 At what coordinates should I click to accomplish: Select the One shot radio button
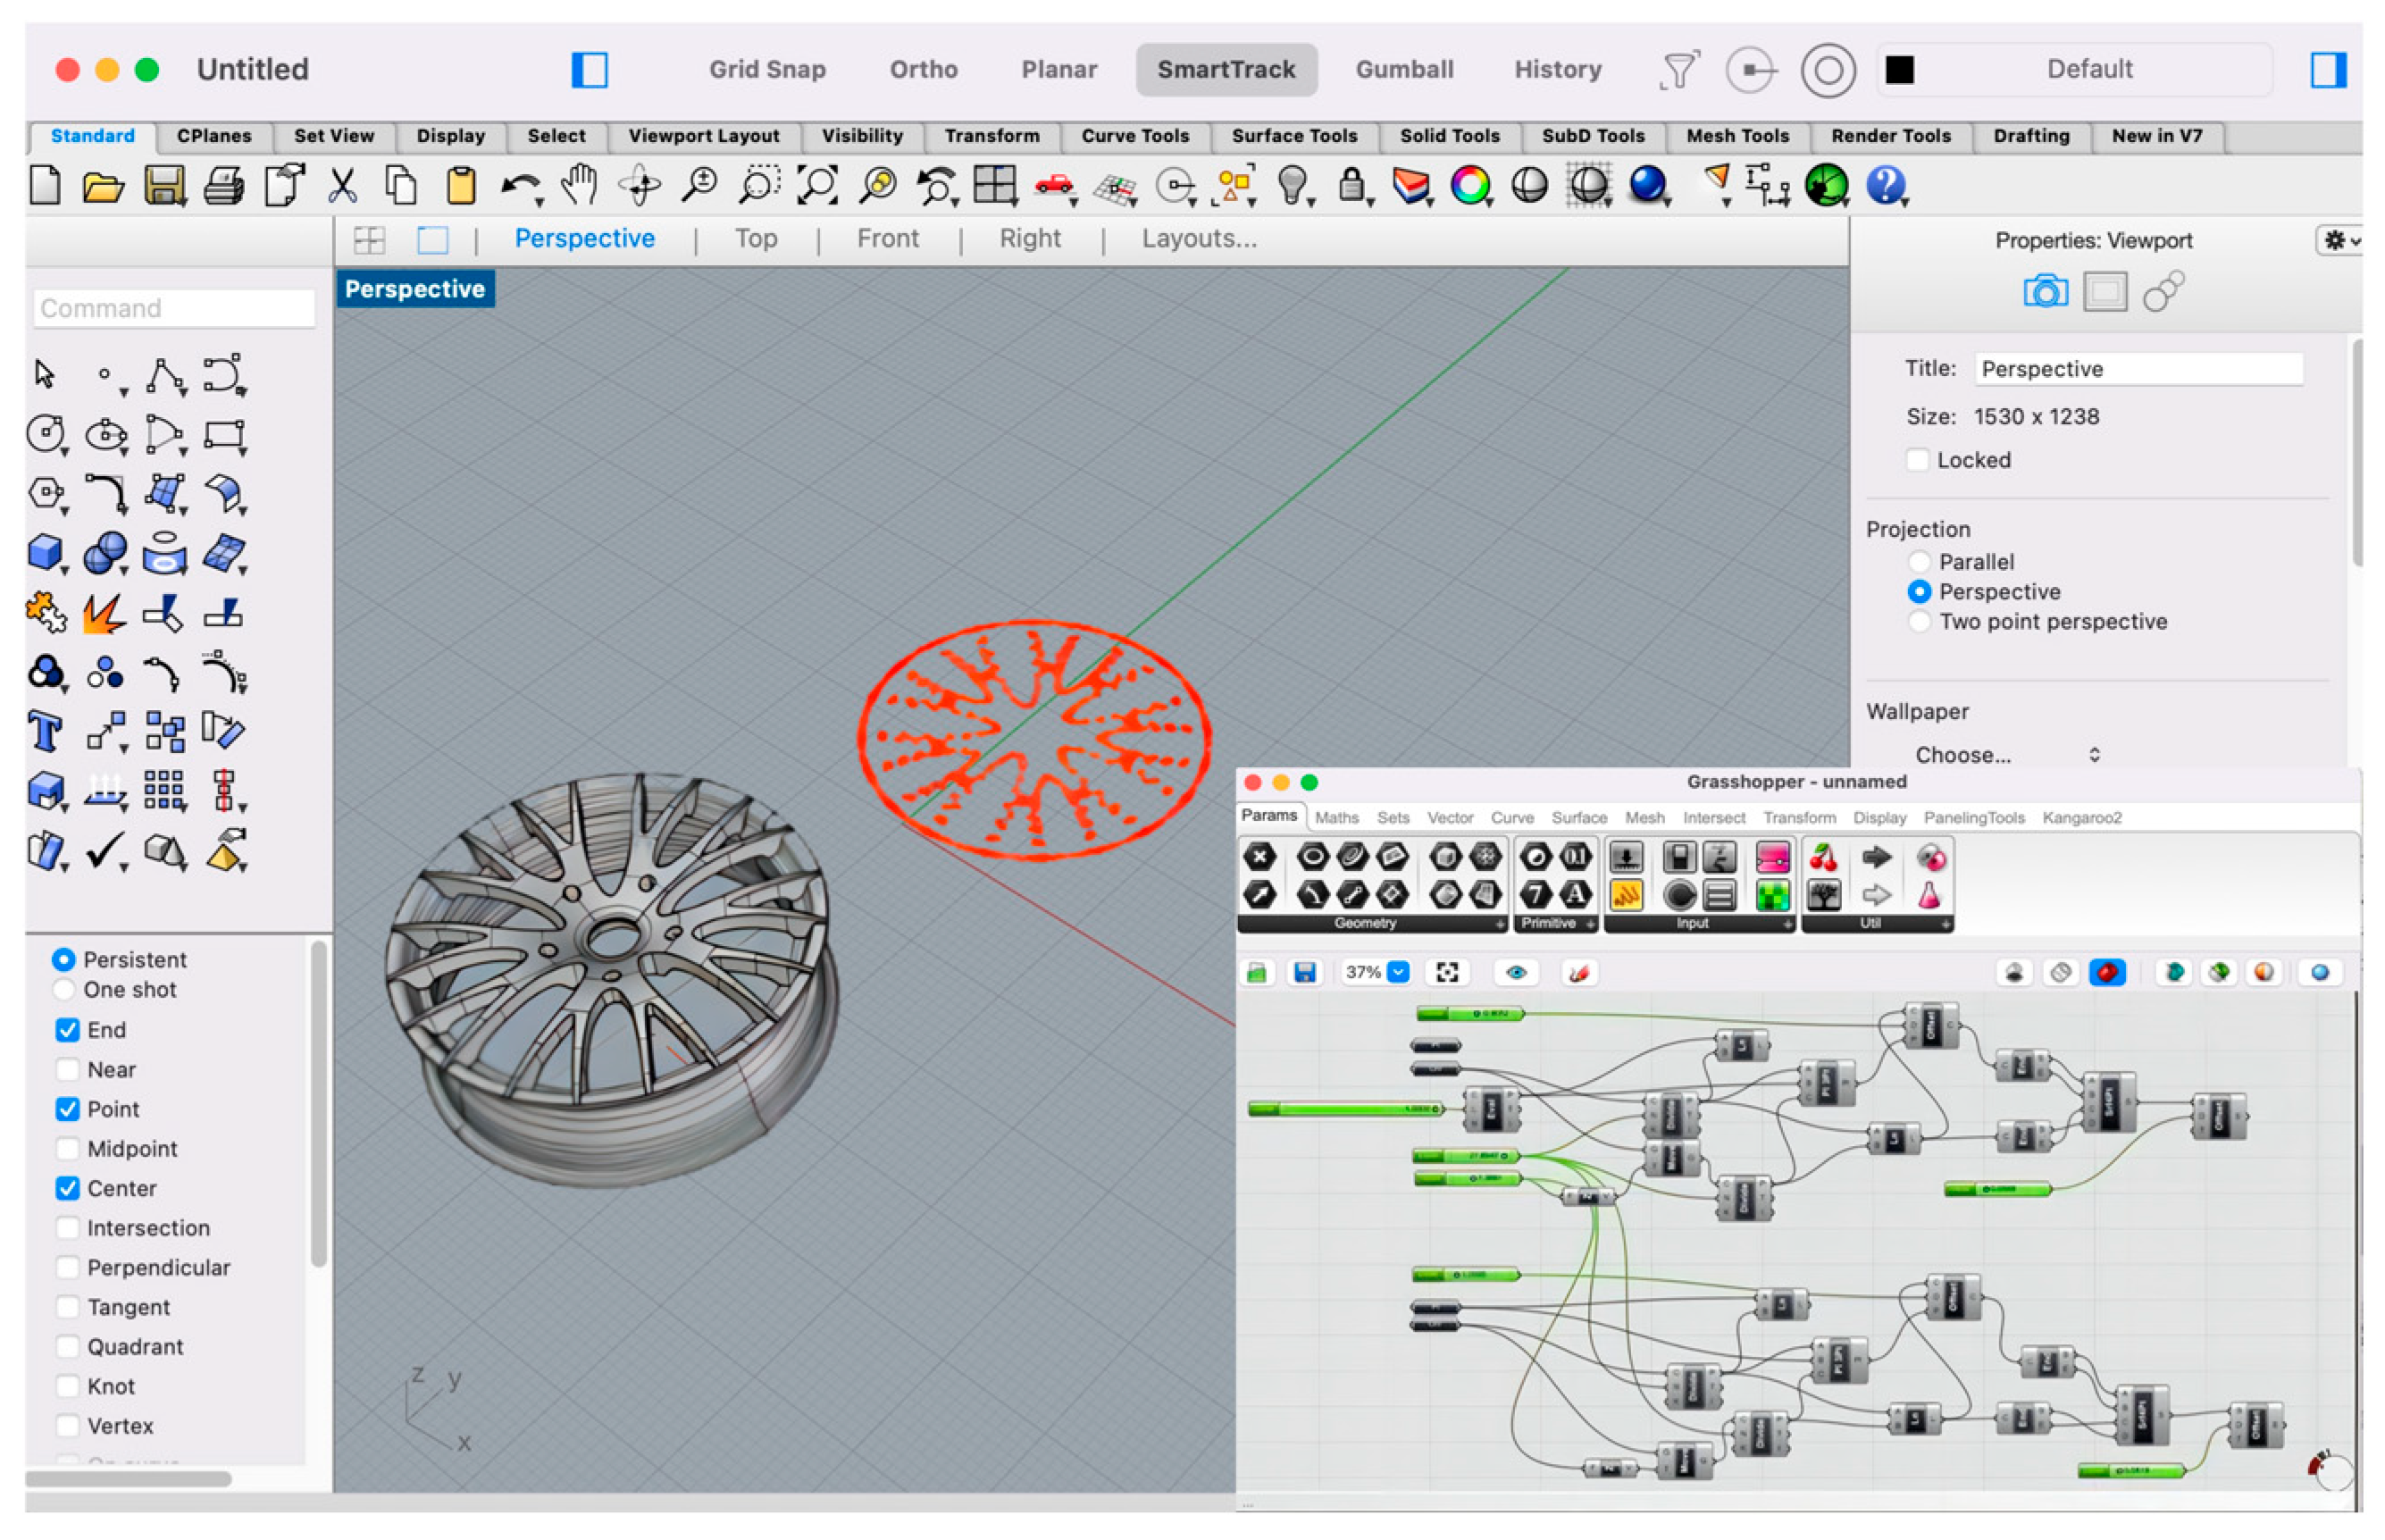[x=63, y=990]
